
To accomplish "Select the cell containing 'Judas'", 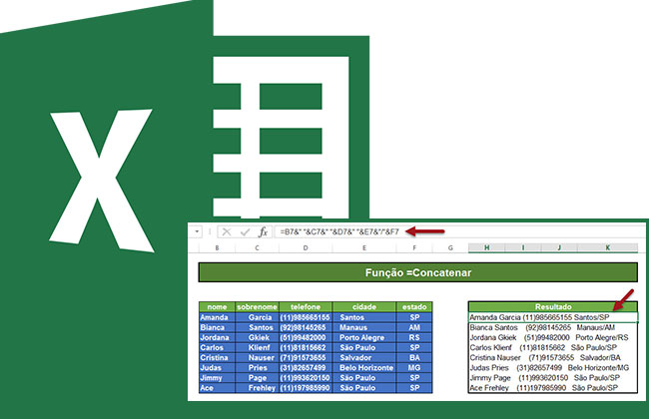I will point(217,368).
